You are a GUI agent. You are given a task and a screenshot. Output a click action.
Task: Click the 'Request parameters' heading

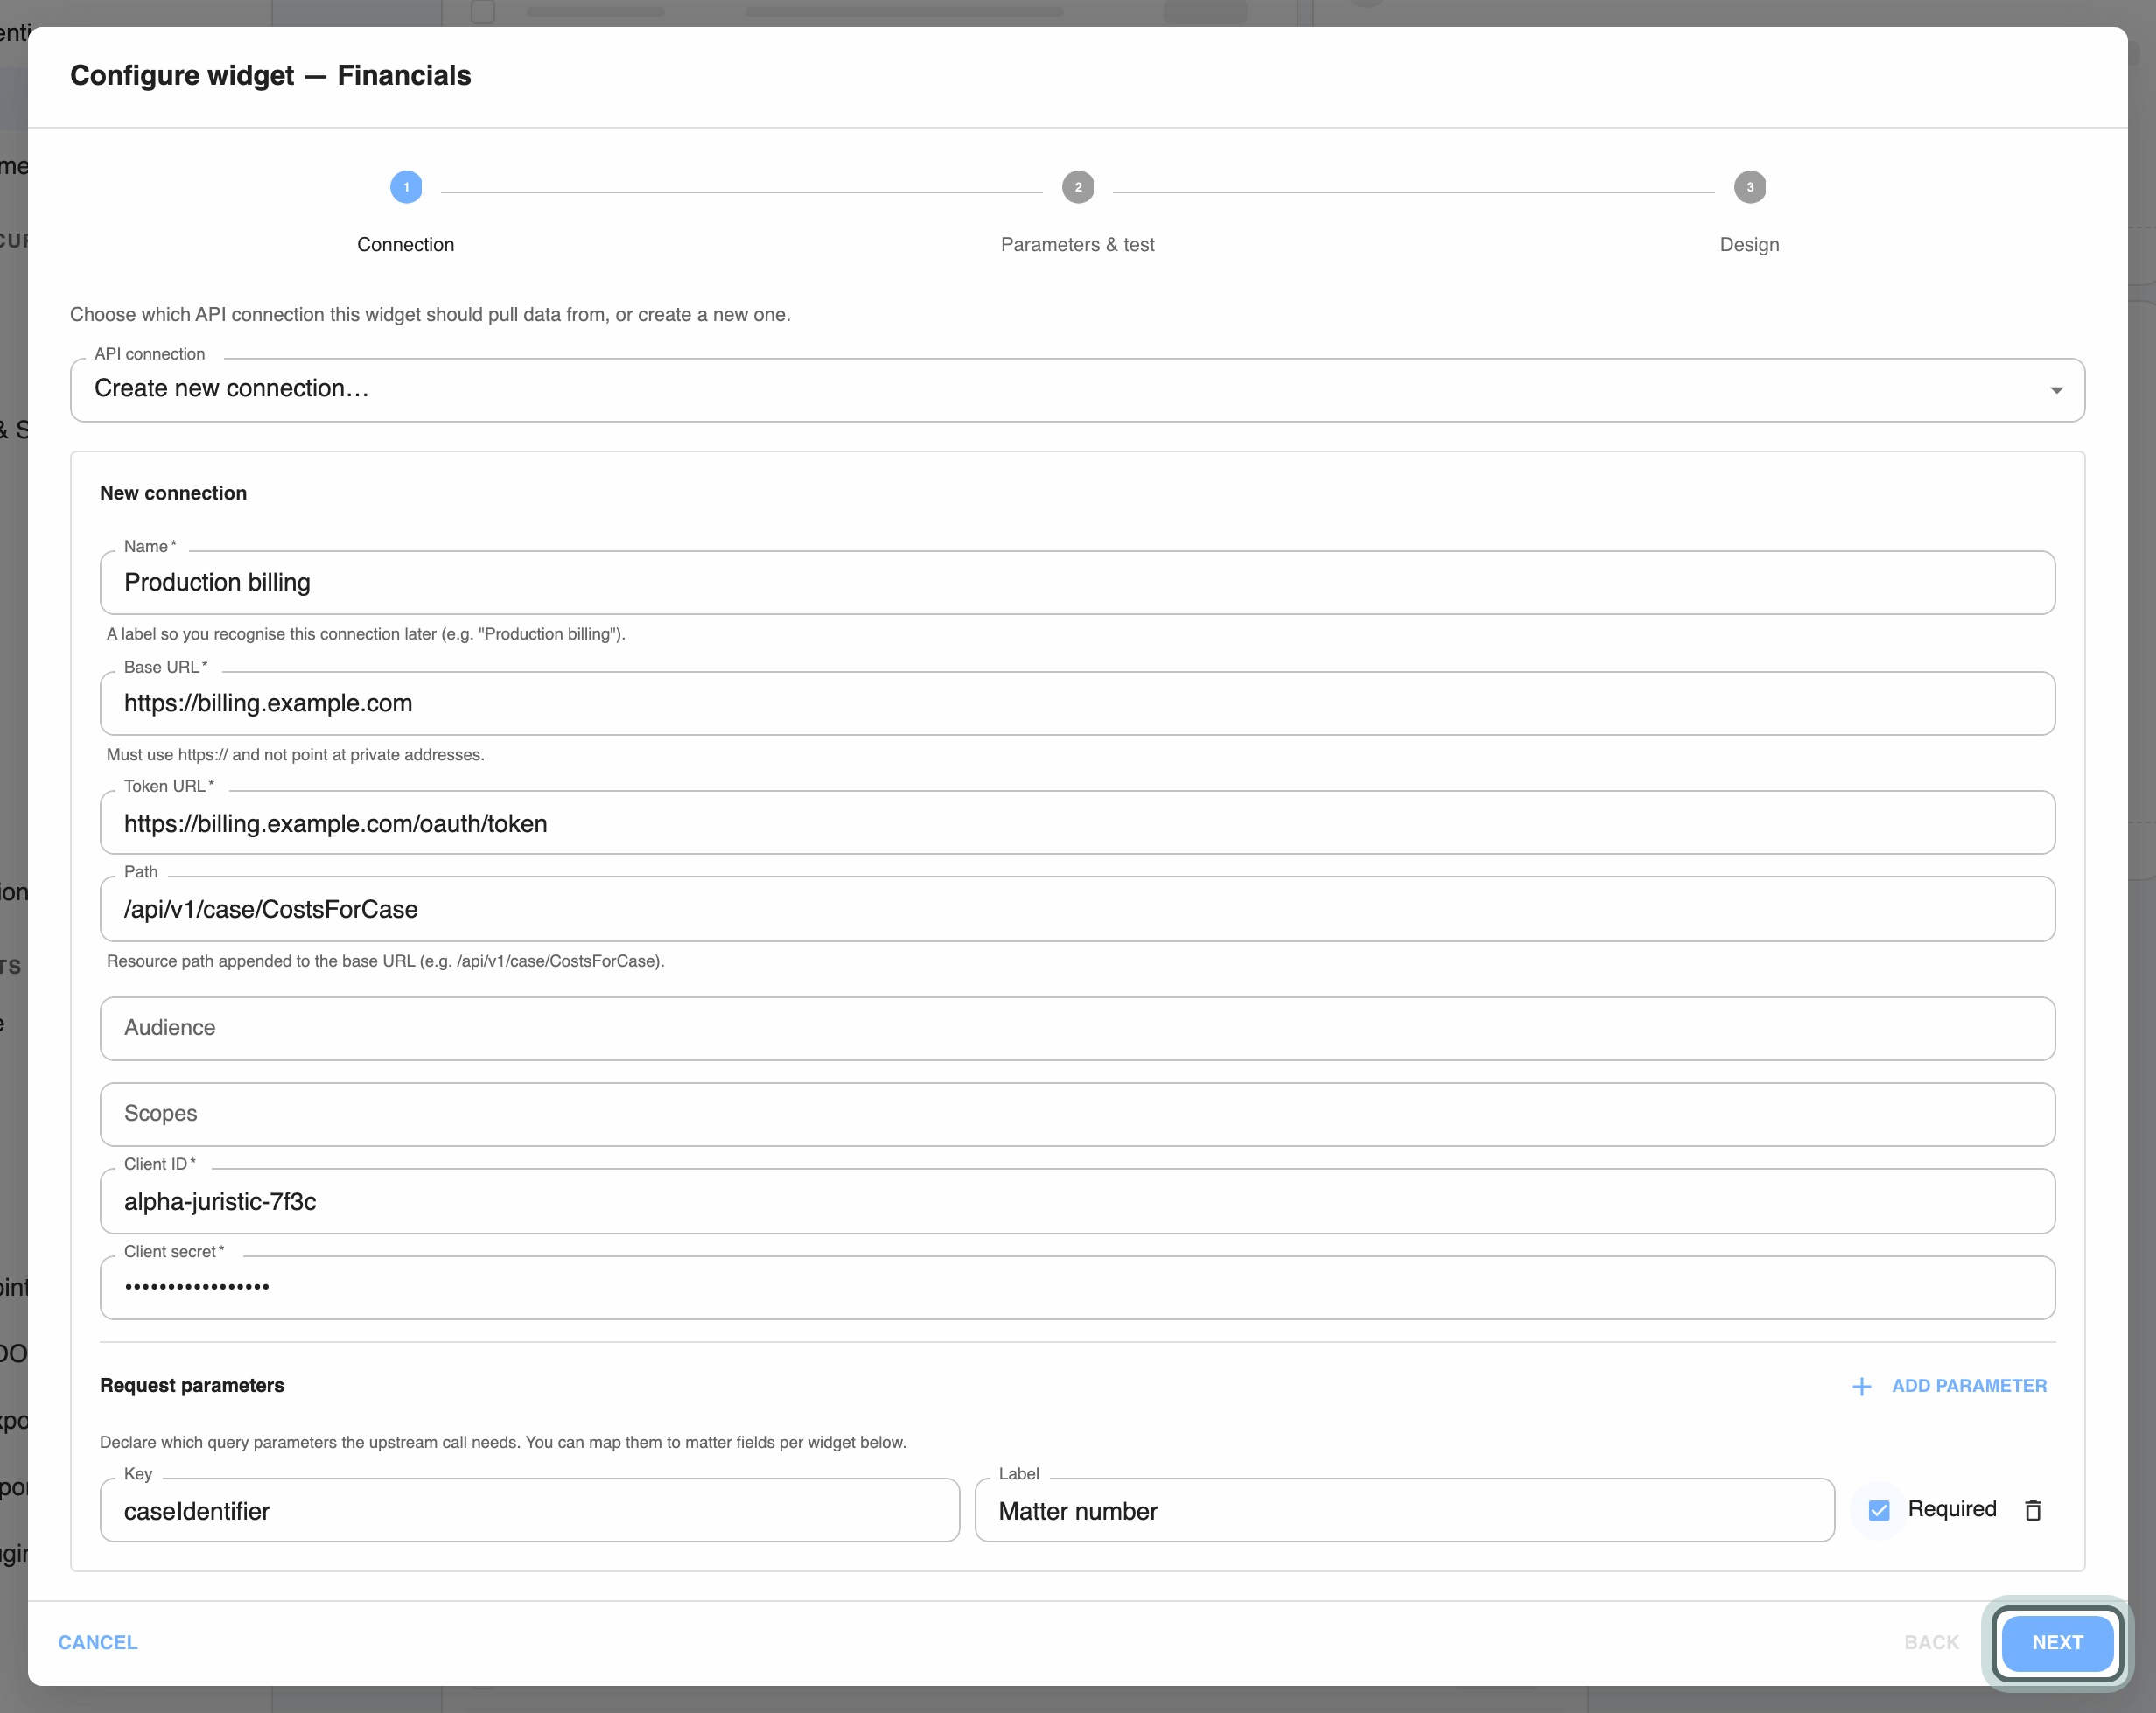(192, 1385)
